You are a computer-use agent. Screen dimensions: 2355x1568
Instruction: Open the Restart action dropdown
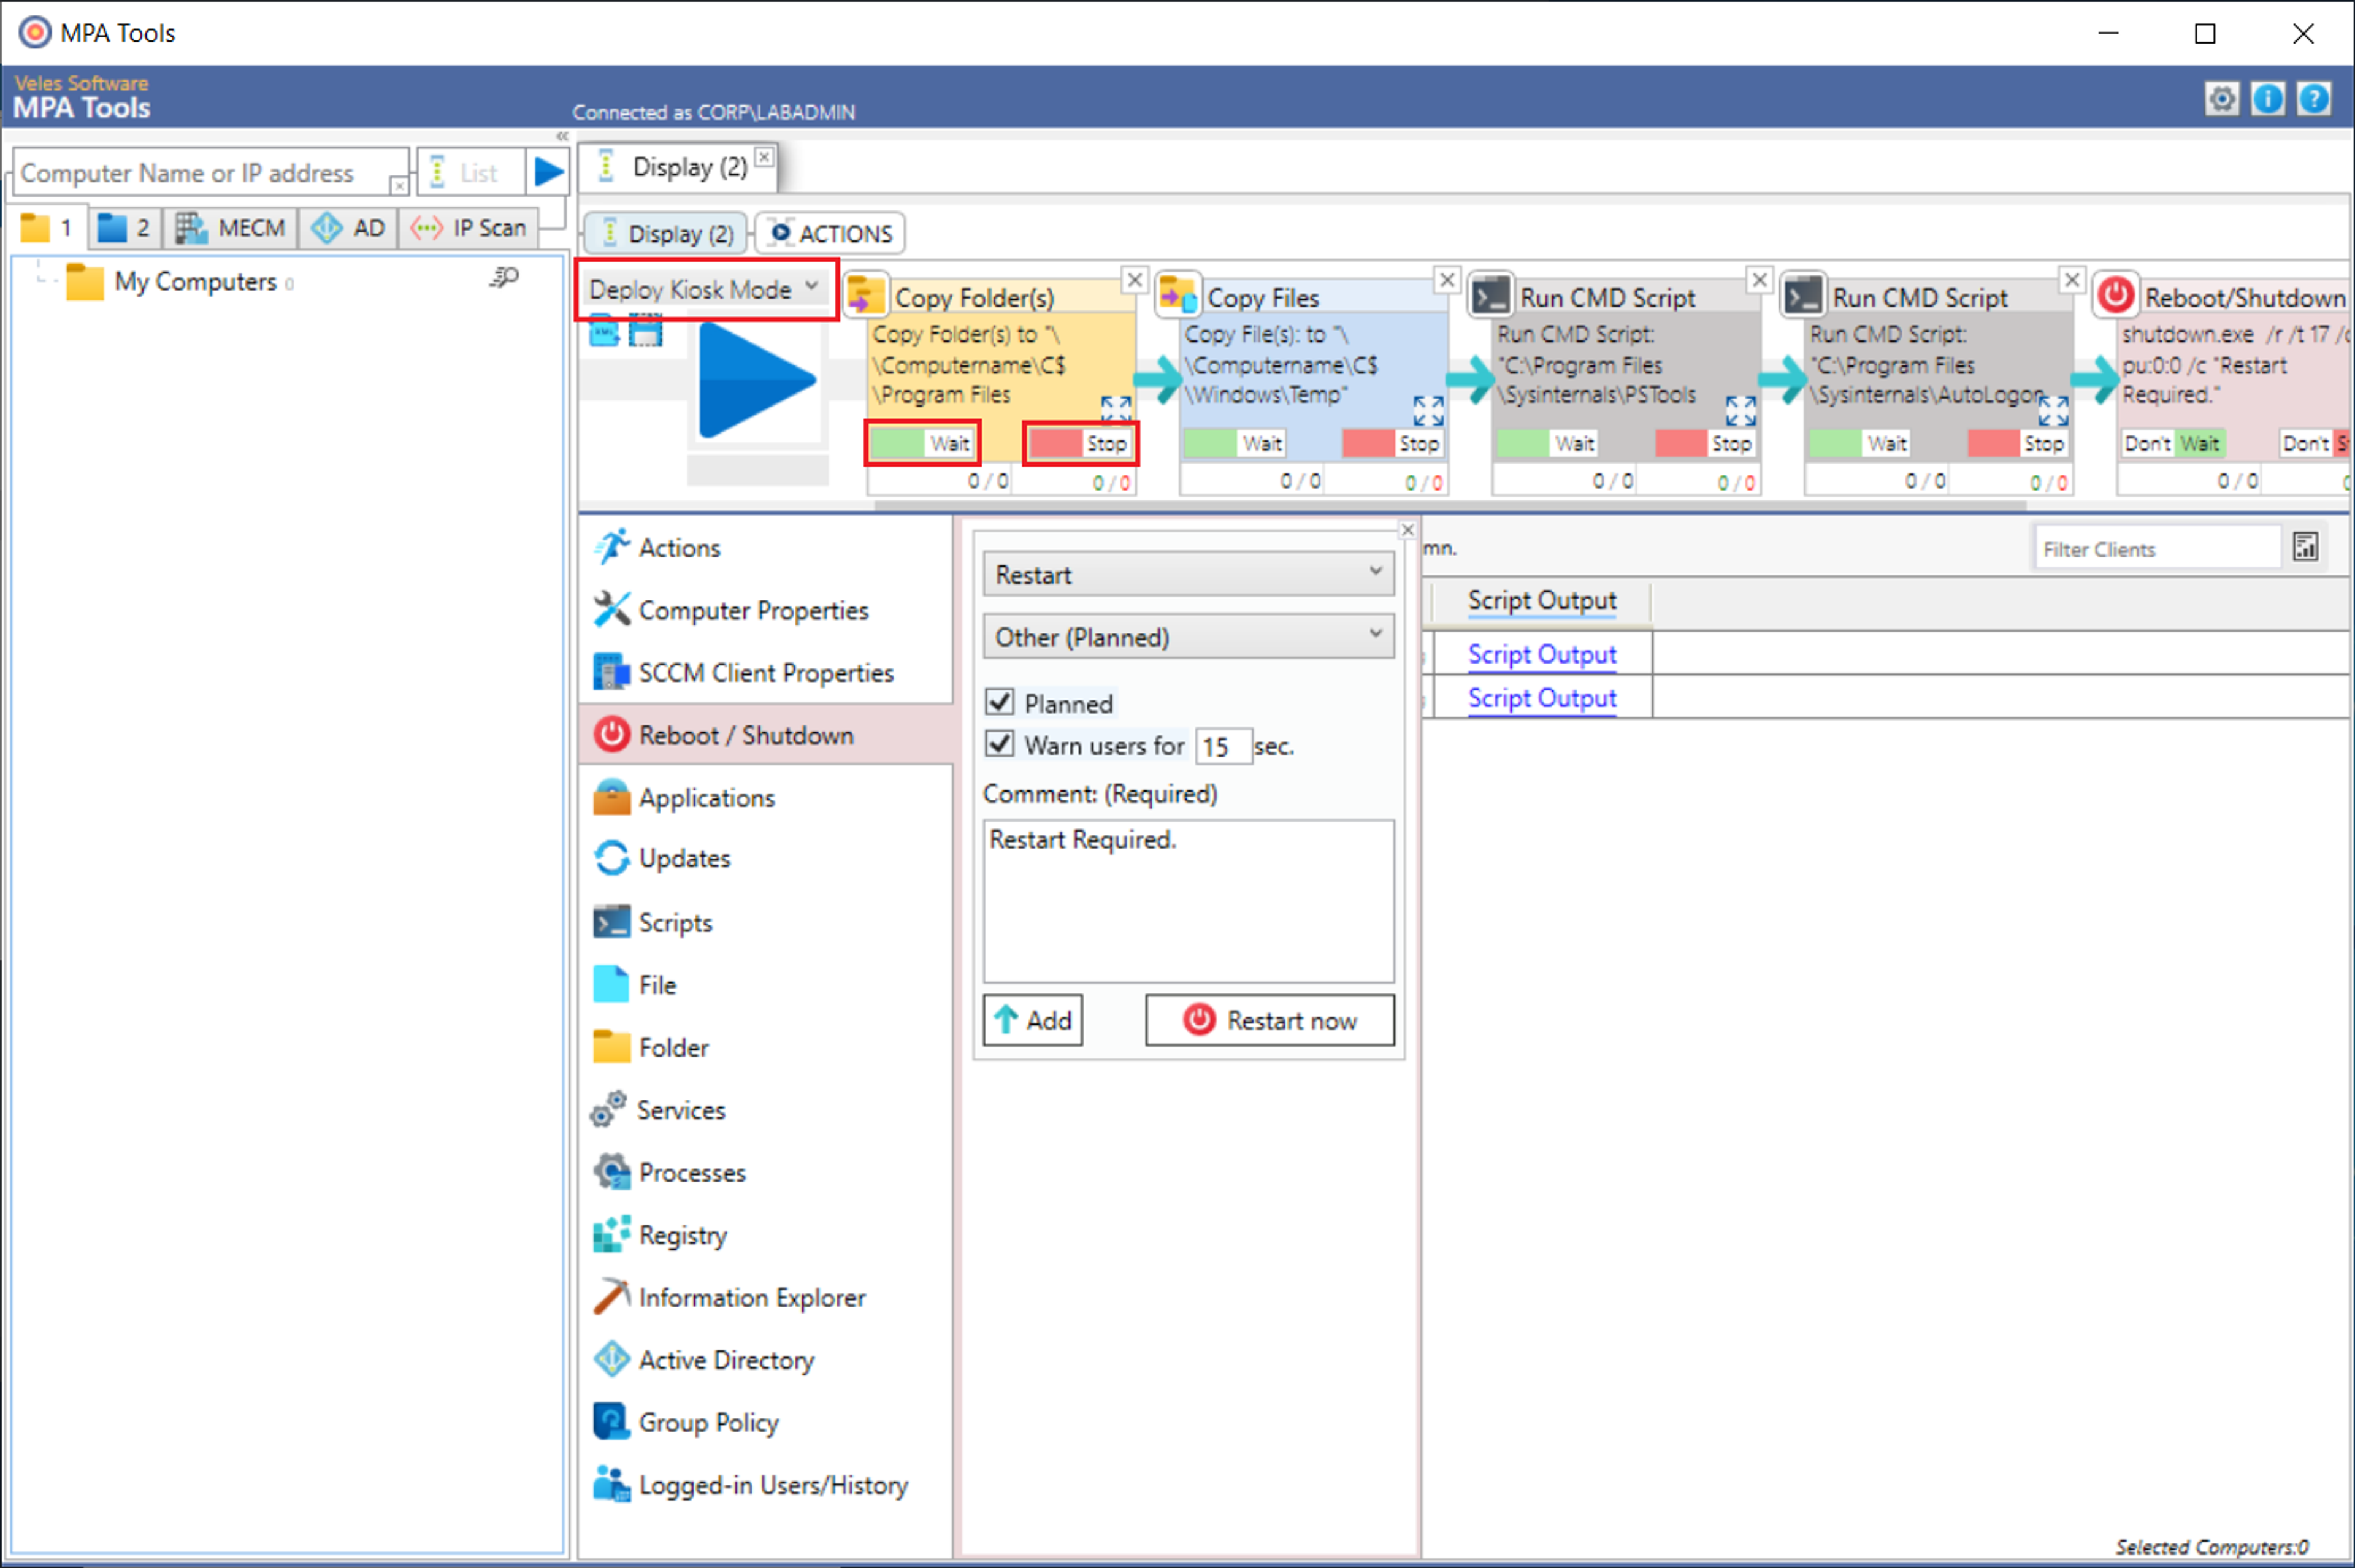[1188, 574]
